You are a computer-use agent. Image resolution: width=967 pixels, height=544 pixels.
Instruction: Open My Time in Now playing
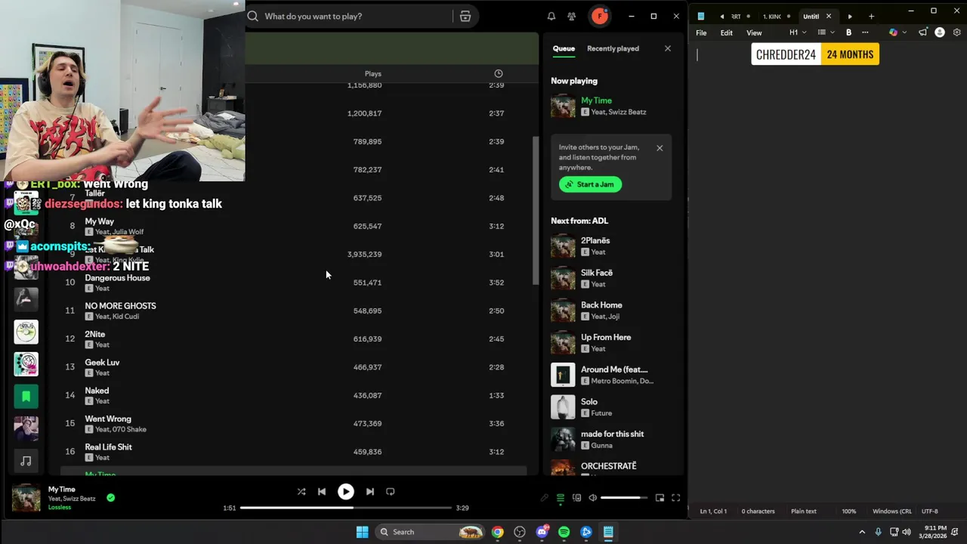(596, 100)
